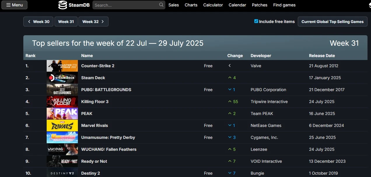Click the Cygames, Inc. developer text
Image resolution: width=371 pixels, height=177 pixels.
pos(264,137)
